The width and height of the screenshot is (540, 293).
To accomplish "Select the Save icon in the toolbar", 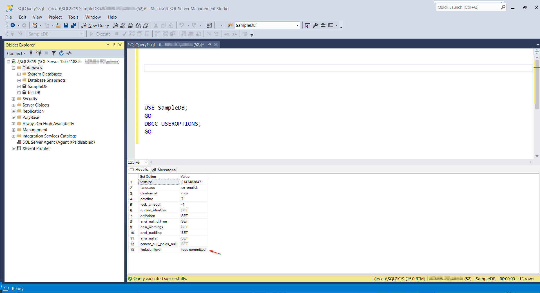I will [66, 25].
